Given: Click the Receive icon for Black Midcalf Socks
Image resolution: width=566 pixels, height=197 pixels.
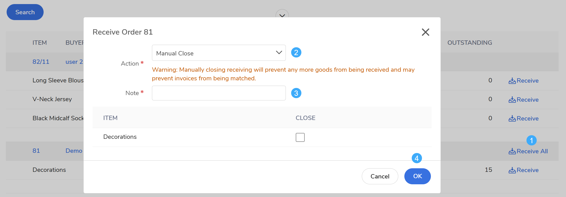Looking at the screenshot, I should 512,118.
